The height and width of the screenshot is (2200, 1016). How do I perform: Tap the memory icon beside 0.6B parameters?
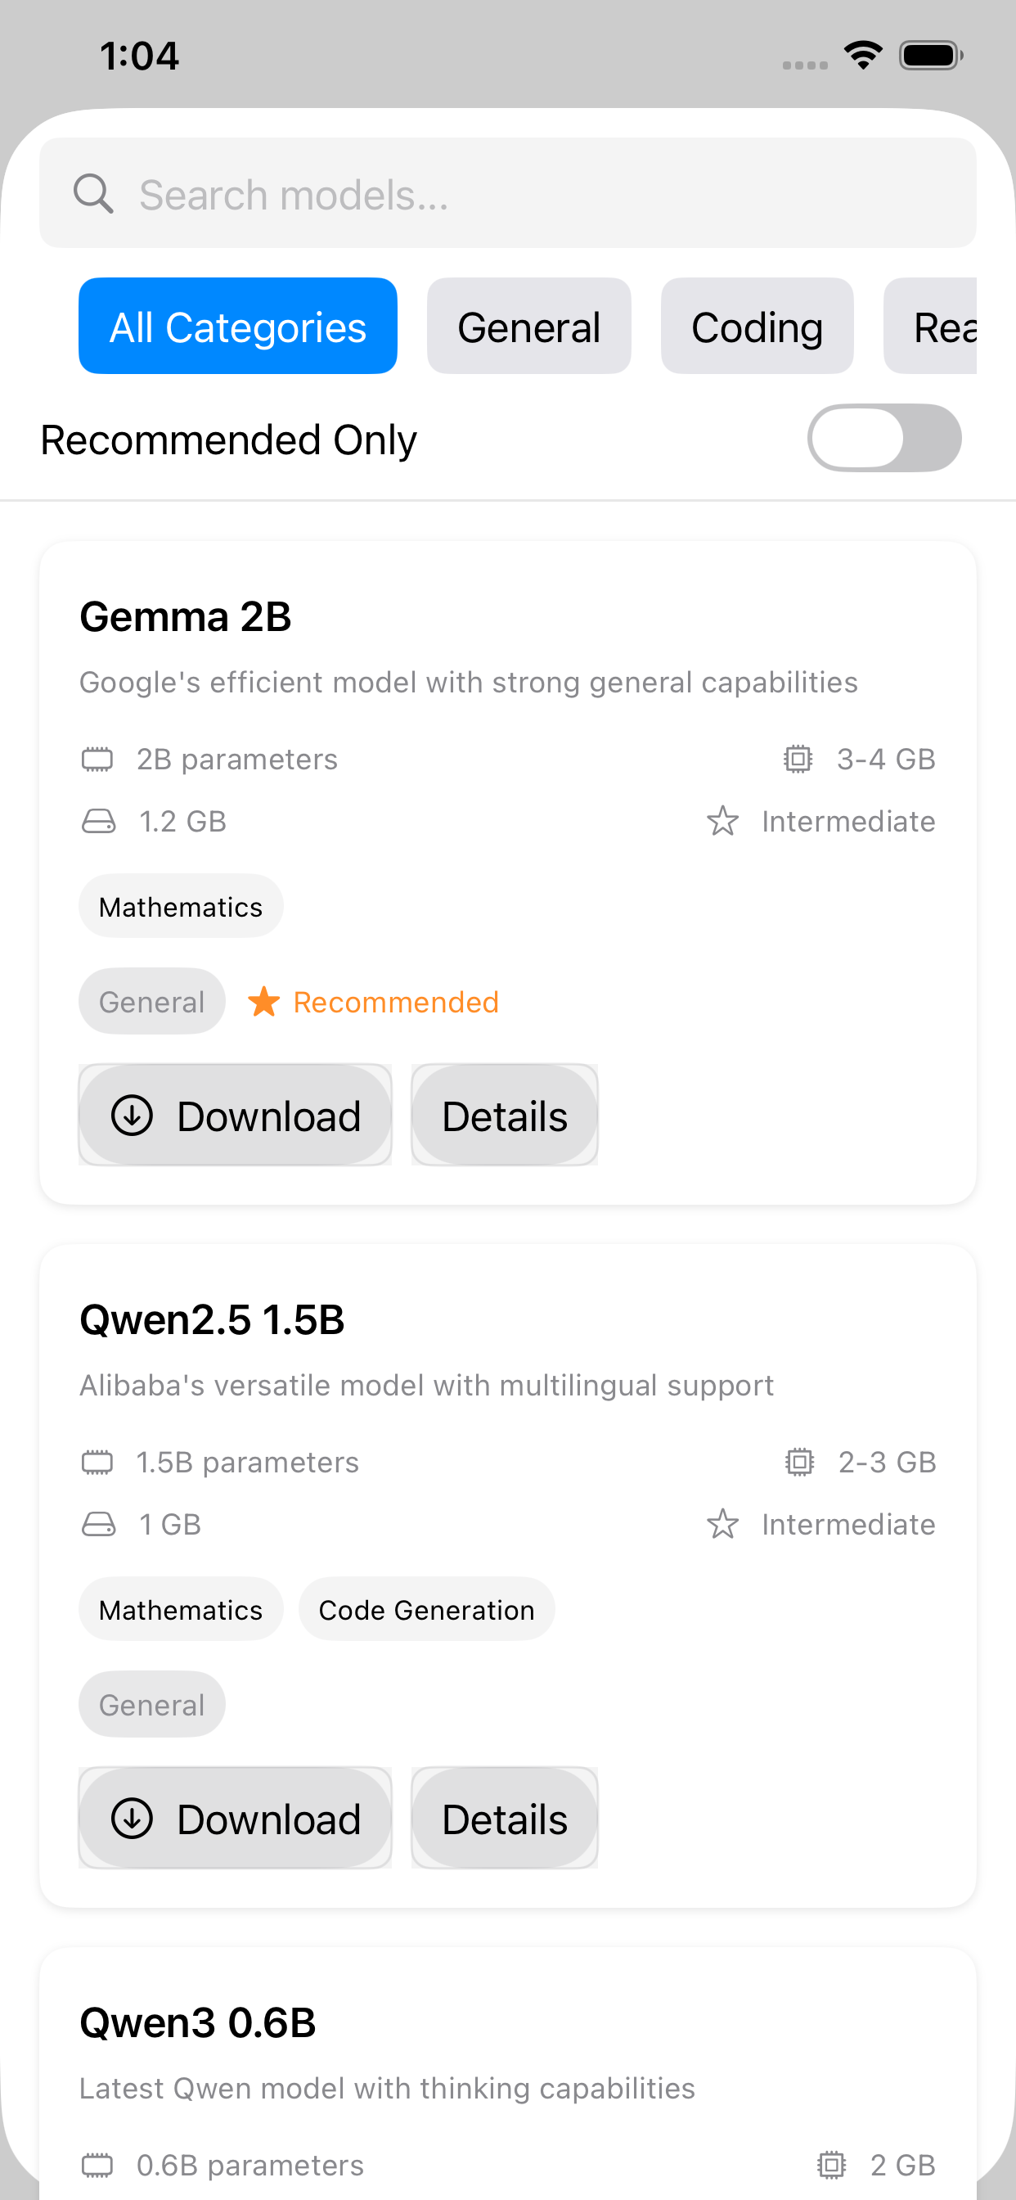pyautogui.click(x=97, y=2165)
